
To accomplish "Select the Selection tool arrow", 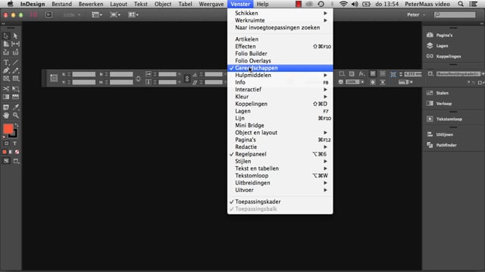I will click(x=6, y=36).
